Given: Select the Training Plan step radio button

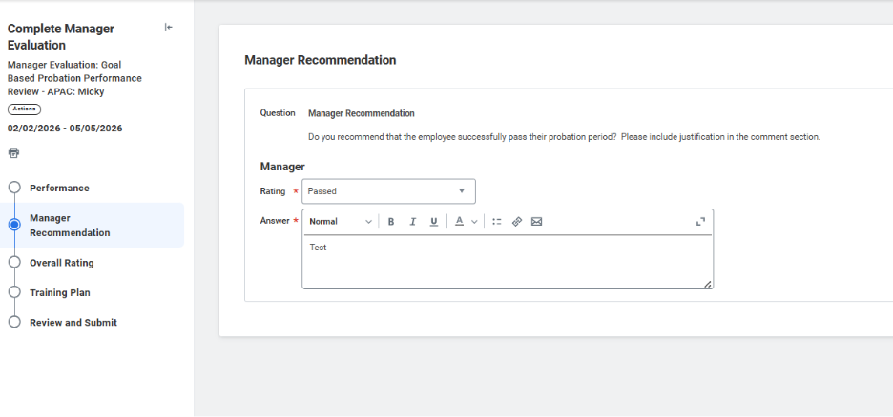Looking at the screenshot, I should click(x=14, y=292).
